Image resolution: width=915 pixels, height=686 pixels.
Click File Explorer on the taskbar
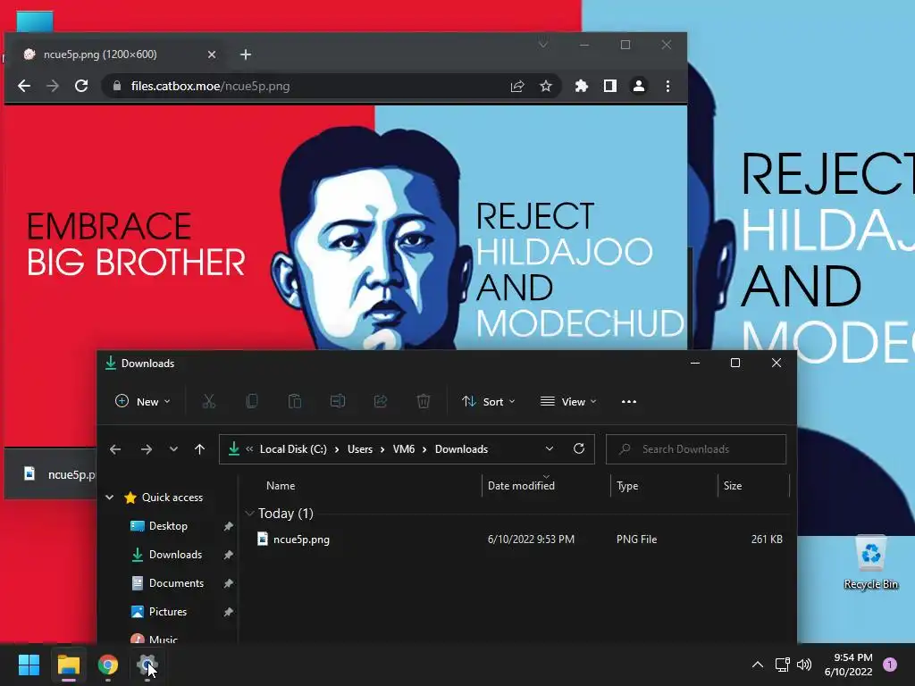tap(68, 665)
